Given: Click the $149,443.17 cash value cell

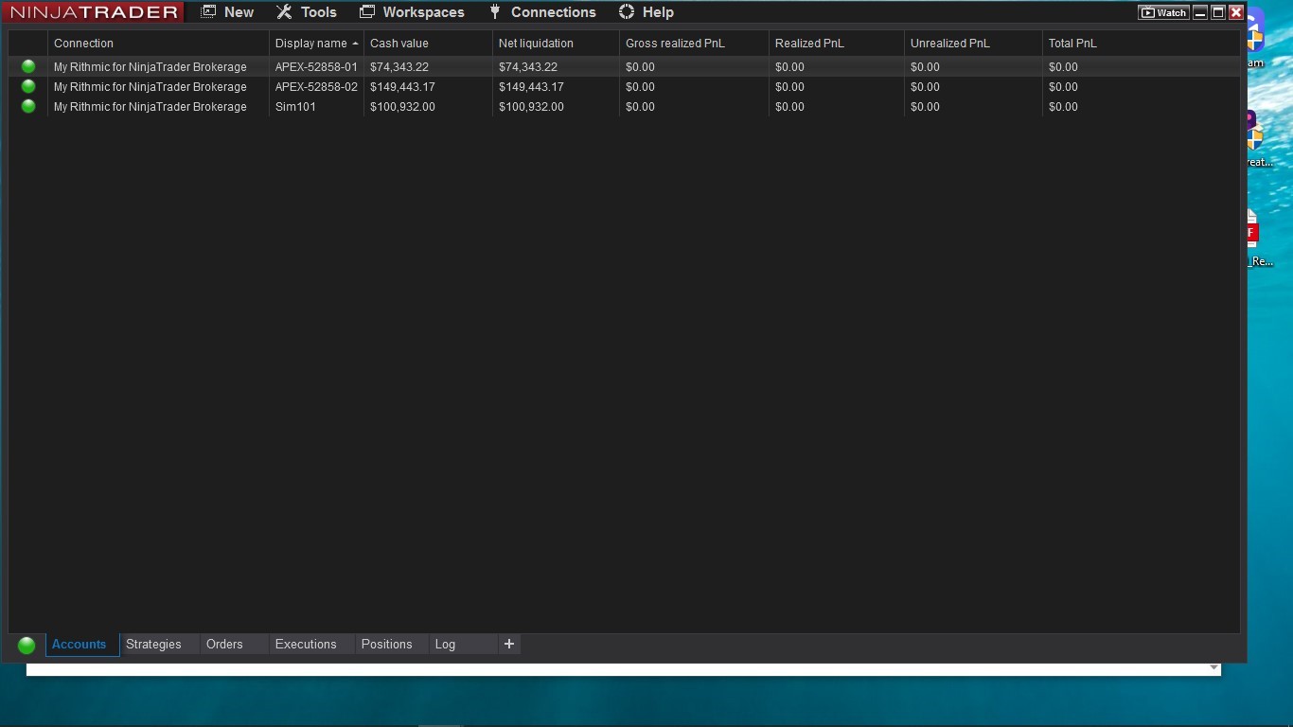Looking at the screenshot, I should (428, 87).
